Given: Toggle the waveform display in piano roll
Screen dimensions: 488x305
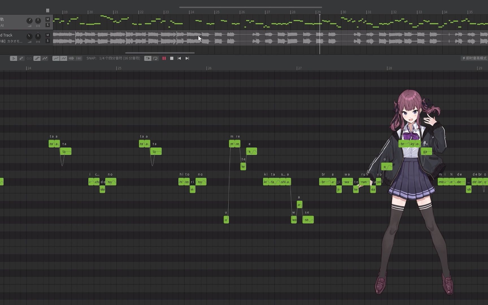Looking at the screenshot, I should click(71, 58).
